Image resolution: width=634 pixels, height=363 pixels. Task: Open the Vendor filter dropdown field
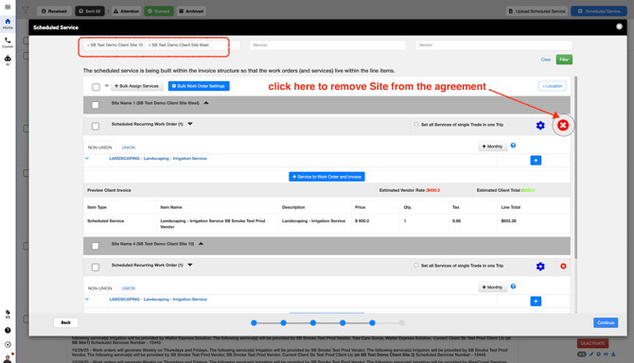click(494, 44)
